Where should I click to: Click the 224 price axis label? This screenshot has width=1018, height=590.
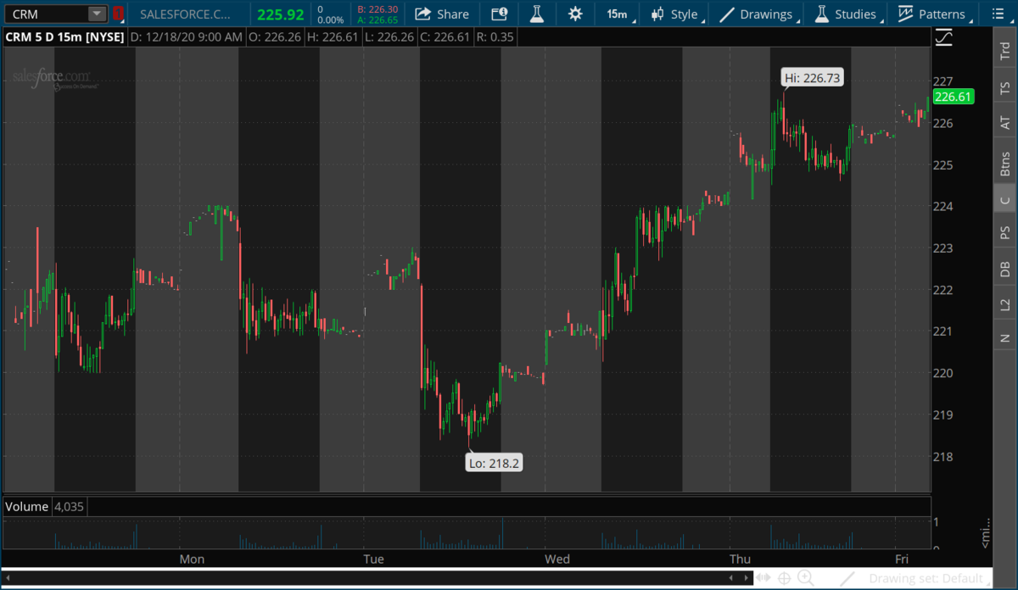[x=943, y=207]
